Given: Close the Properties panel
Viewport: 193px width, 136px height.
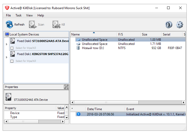Looking at the screenshot, I should [x=66, y=87].
